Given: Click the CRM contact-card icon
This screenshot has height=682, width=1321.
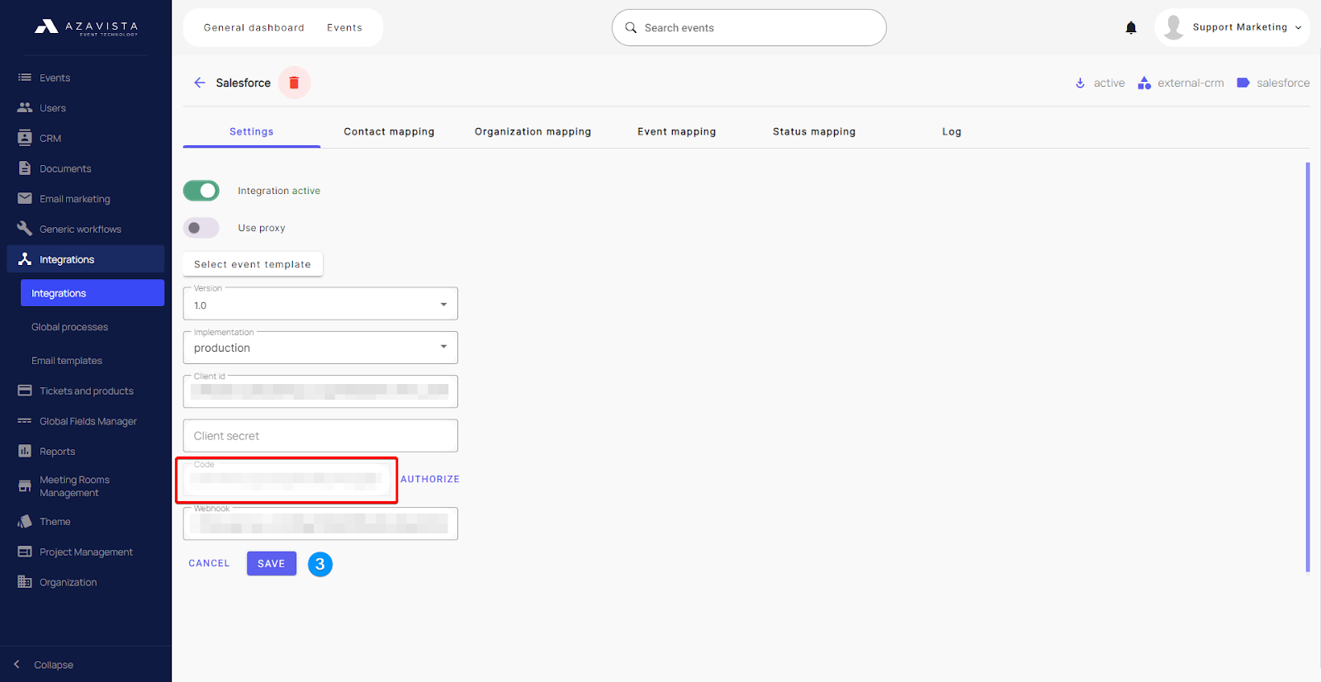Looking at the screenshot, I should [x=25, y=138].
